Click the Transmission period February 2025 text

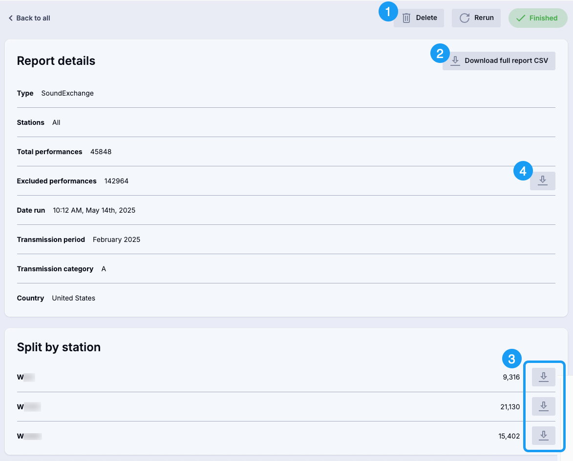tap(116, 240)
